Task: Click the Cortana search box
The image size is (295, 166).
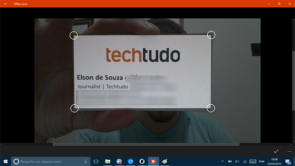Action: pyautogui.click(x=51, y=162)
